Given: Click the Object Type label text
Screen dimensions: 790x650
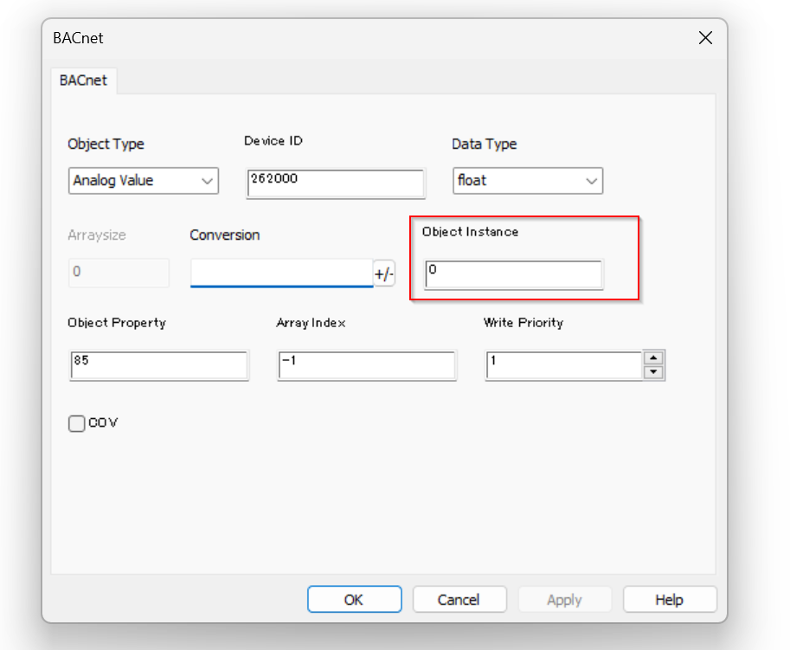Looking at the screenshot, I should click(106, 145).
